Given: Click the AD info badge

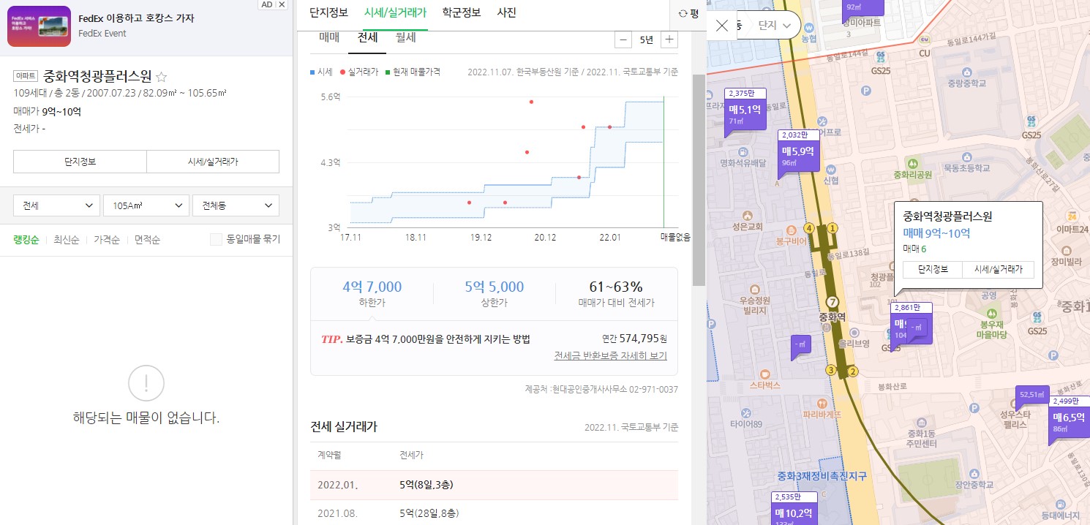Looking at the screenshot, I should pos(267,4).
